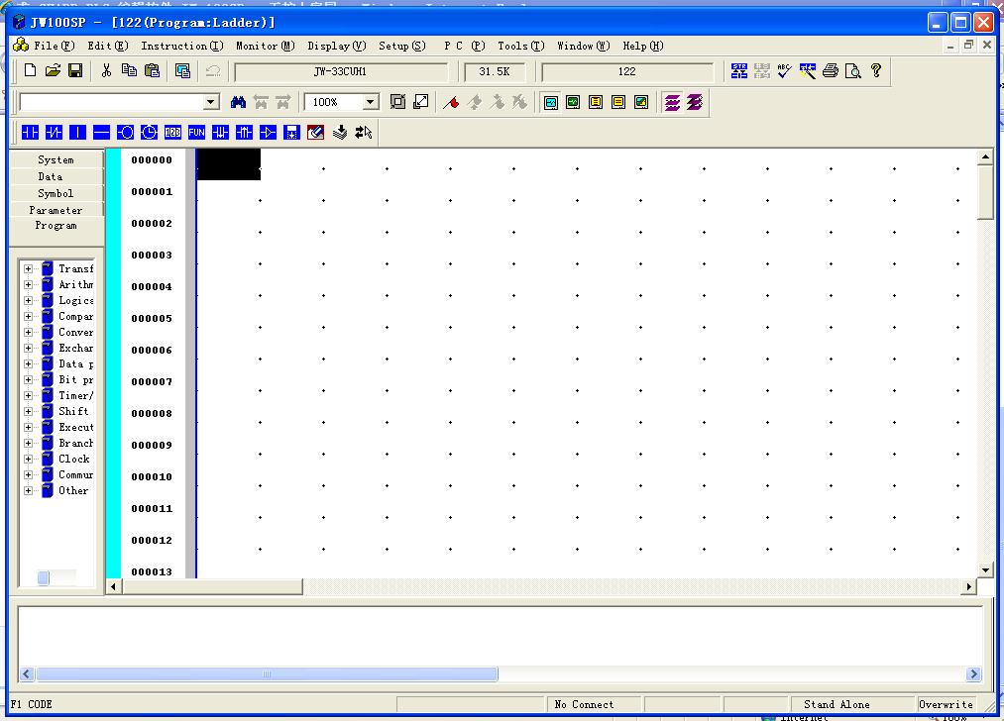
Task: Click the binoculars find icon
Action: point(238,102)
